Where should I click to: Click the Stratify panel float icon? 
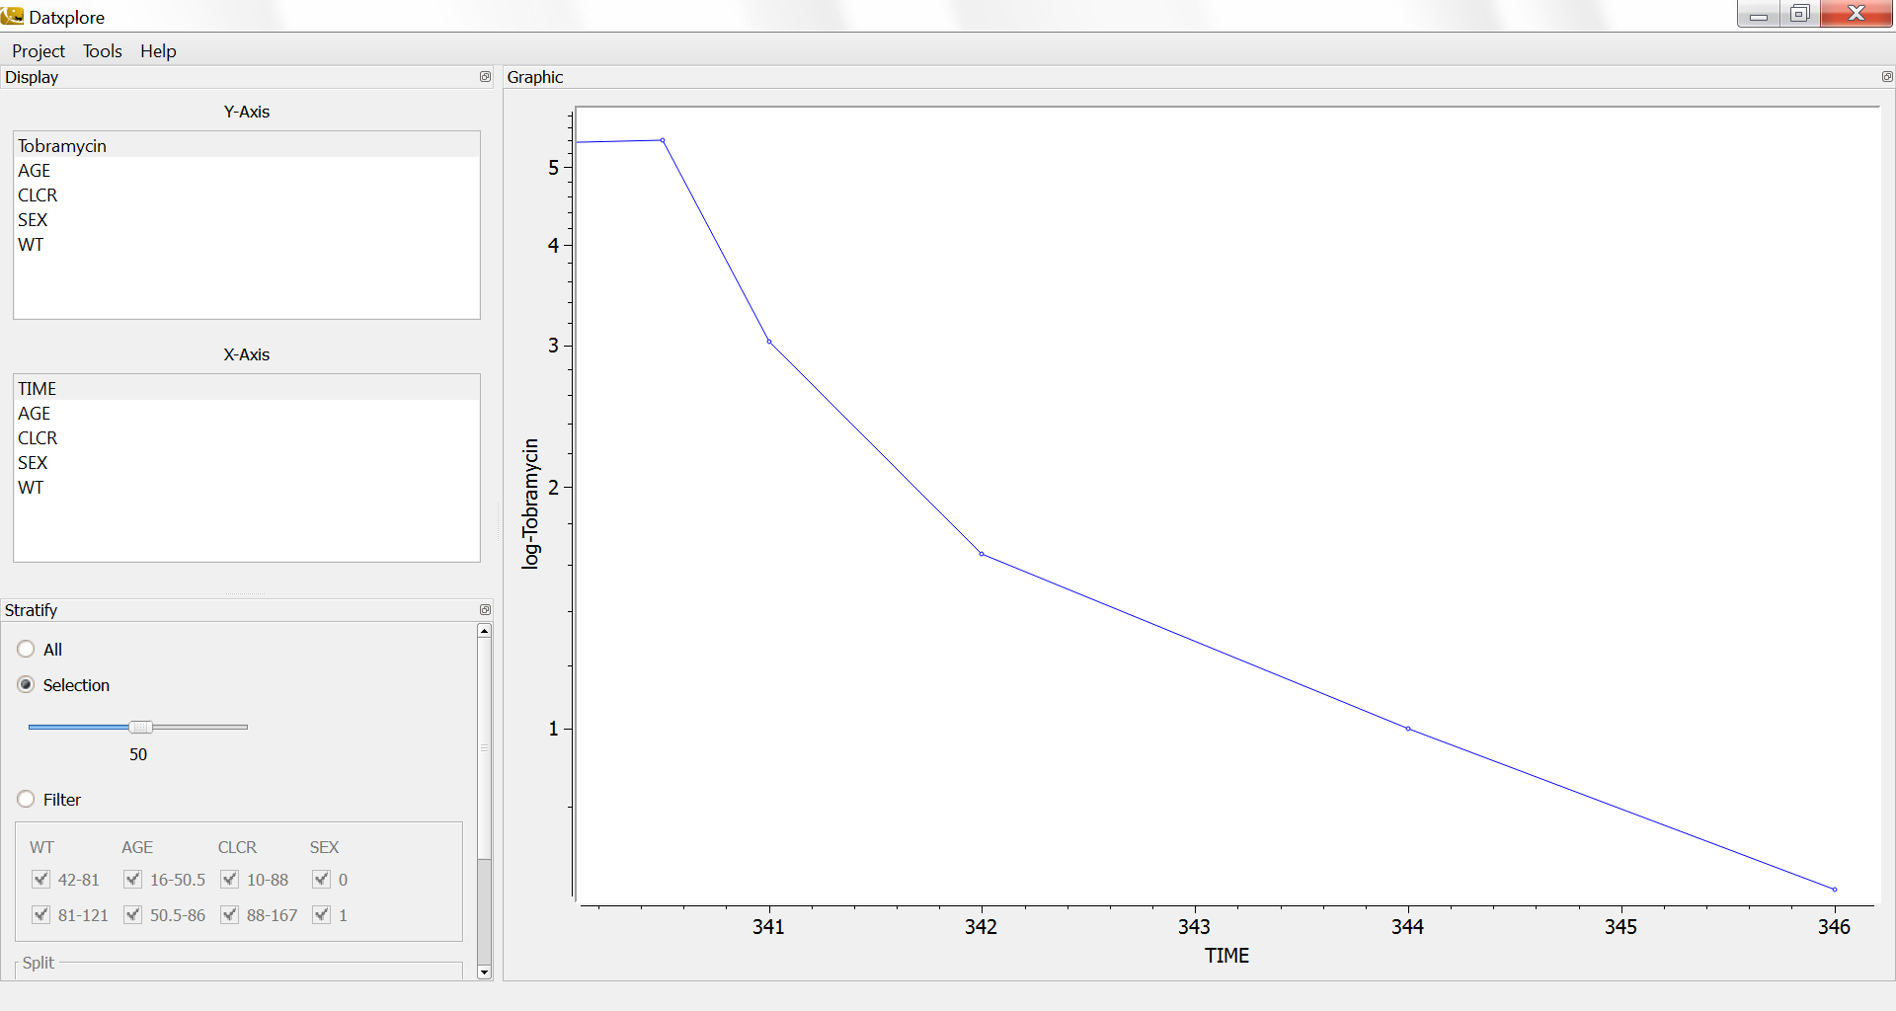click(x=485, y=610)
